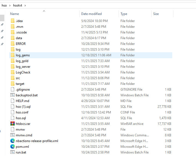Click the 27,778 KB size value
This screenshot has width=196, height=160.
point(164,107)
